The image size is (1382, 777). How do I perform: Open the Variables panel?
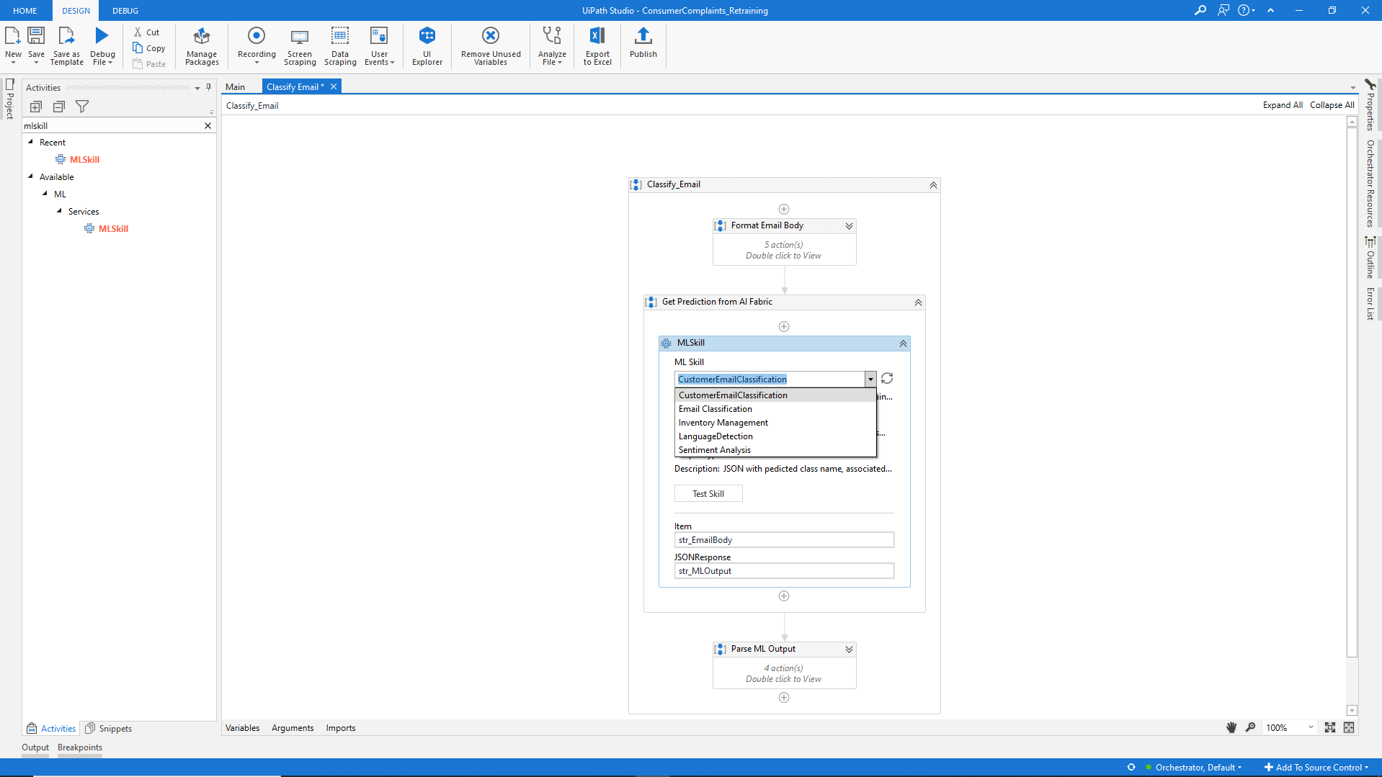point(243,728)
